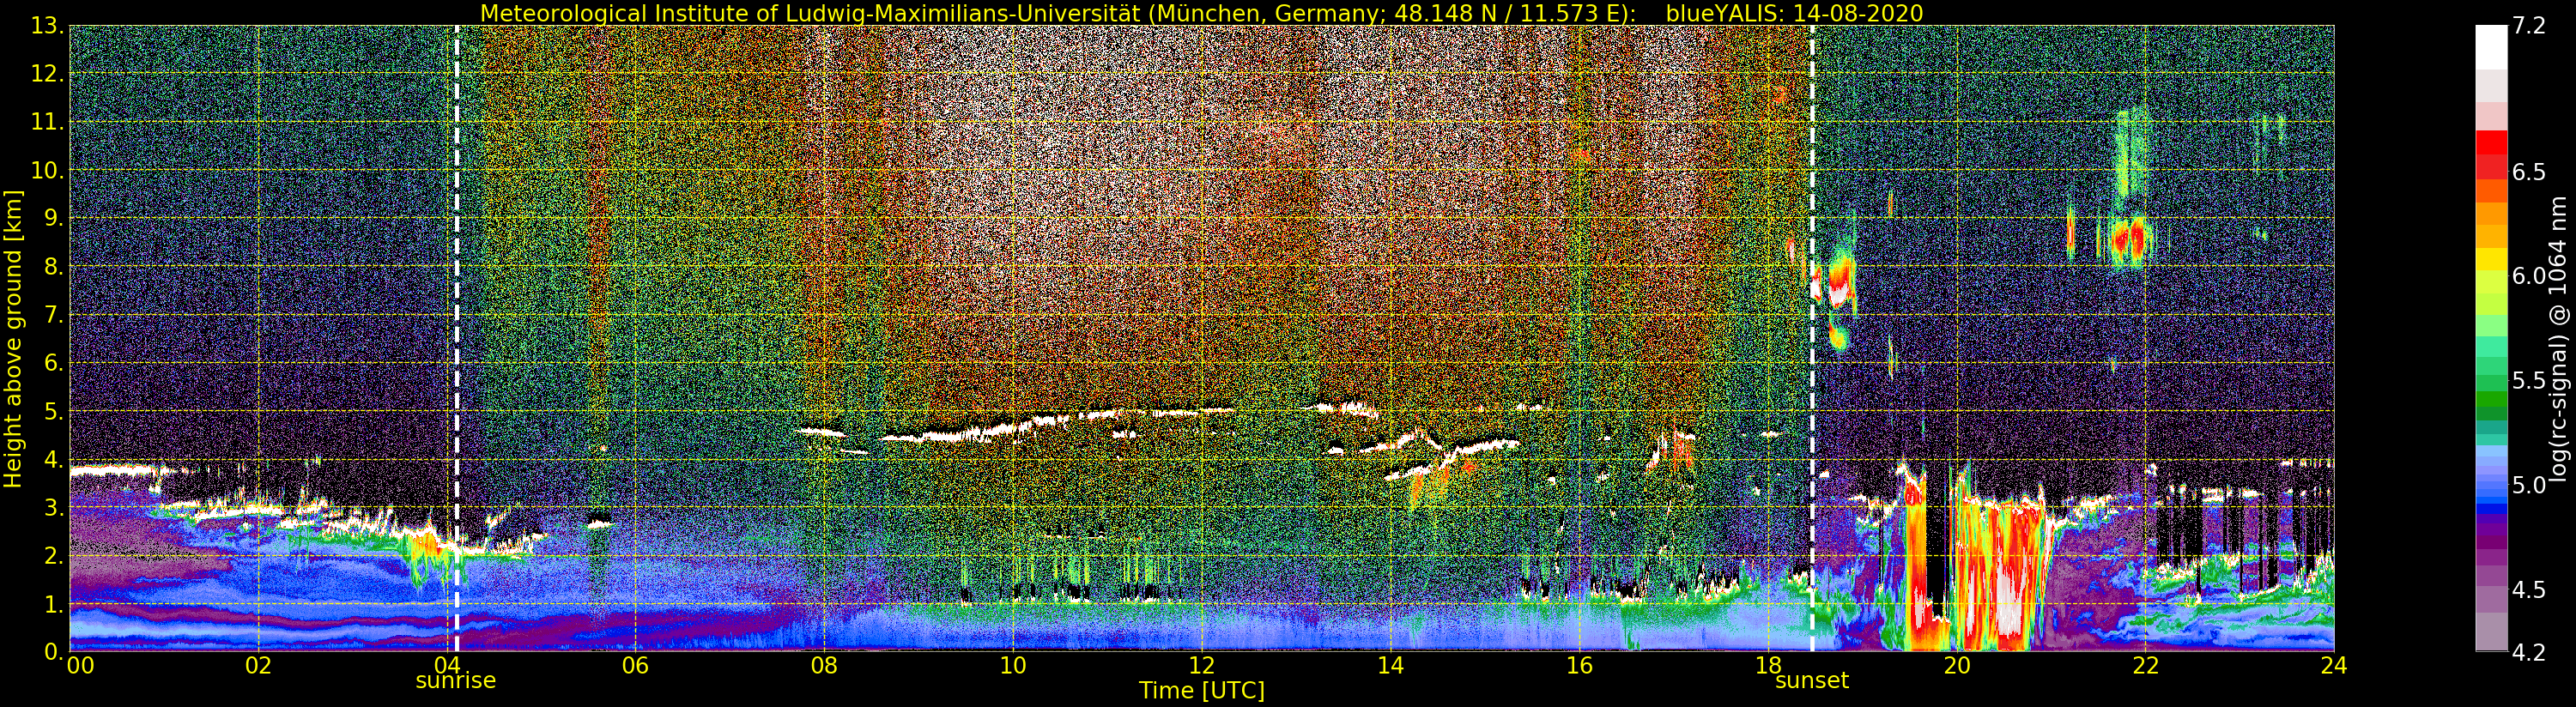Click the height axis tick label '7.'

(x=53, y=315)
